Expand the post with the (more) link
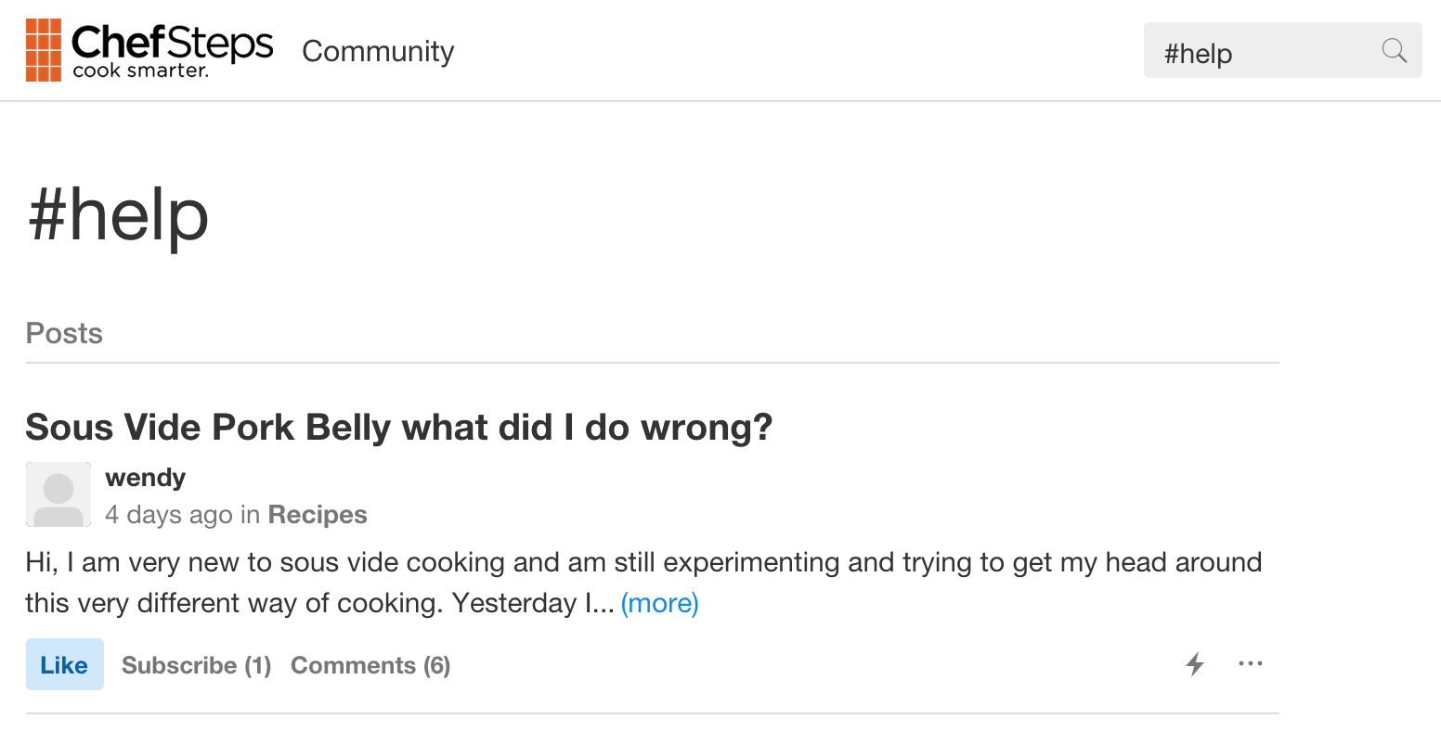Viewport: 1441px width, 744px height. [659, 604]
